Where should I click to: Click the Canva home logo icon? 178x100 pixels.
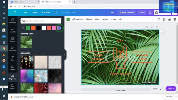click(15, 12)
